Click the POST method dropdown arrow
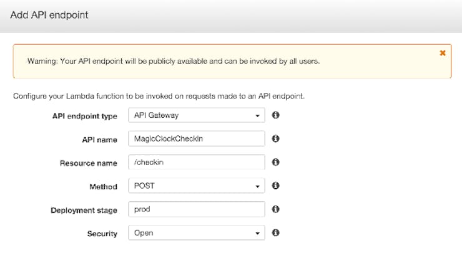462x253 pixels. (257, 186)
